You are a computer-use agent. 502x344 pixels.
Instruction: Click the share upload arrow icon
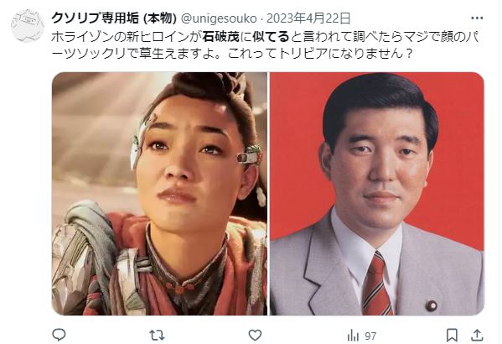pos(477,335)
